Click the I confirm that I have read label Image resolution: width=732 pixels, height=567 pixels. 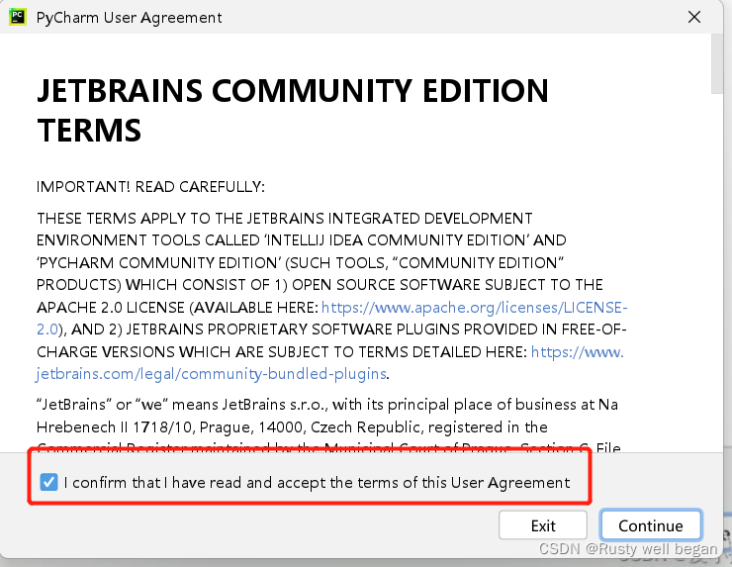pos(317,482)
